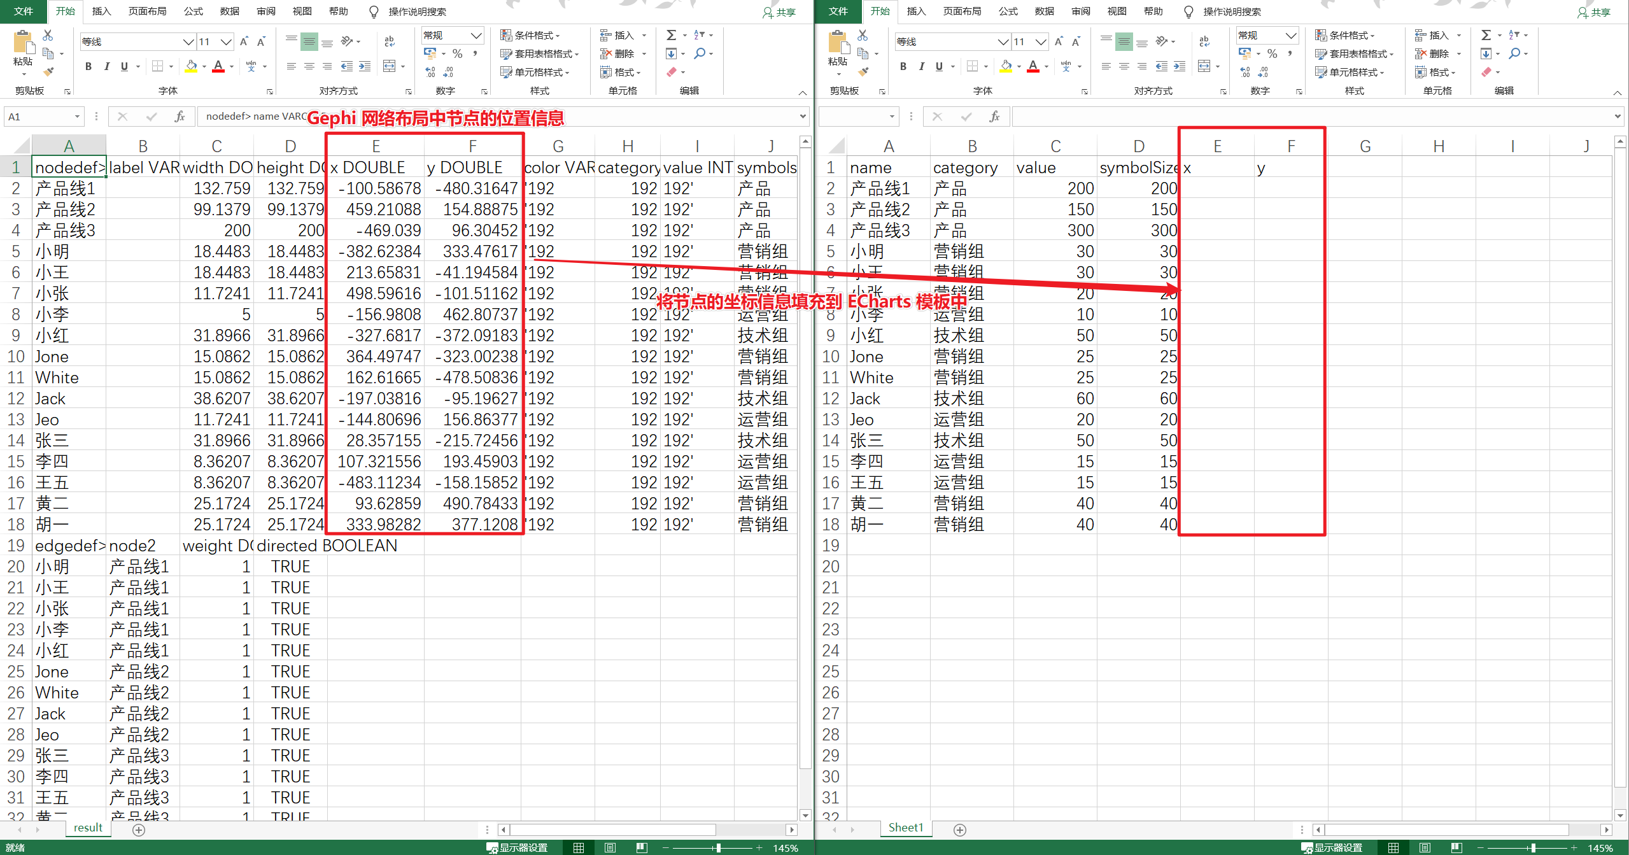
Task: Open font name dropdown 等线 in left window
Action: [188, 42]
